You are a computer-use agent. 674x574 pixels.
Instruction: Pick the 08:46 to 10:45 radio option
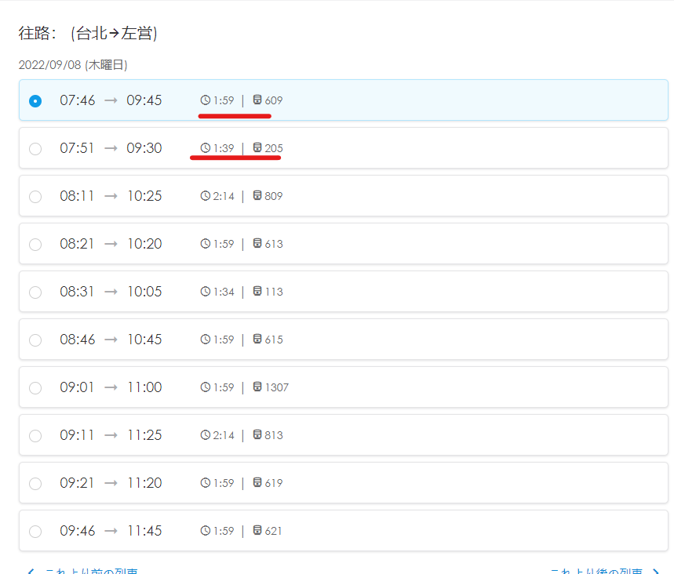pos(35,340)
